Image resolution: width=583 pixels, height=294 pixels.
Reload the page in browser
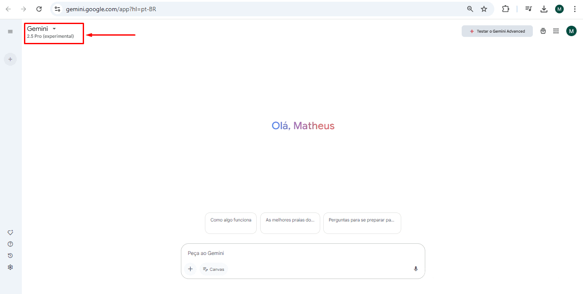click(39, 9)
